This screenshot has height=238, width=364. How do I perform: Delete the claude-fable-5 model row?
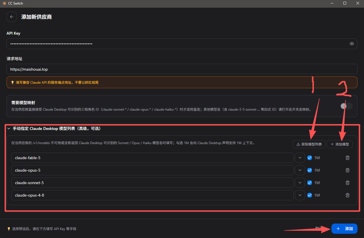[348, 158]
